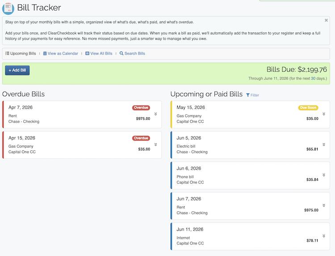Image resolution: width=335 pixels, height=256 pixels.
Task: Expand the overdue Apr 7 Rent bill
Action: 156,114
